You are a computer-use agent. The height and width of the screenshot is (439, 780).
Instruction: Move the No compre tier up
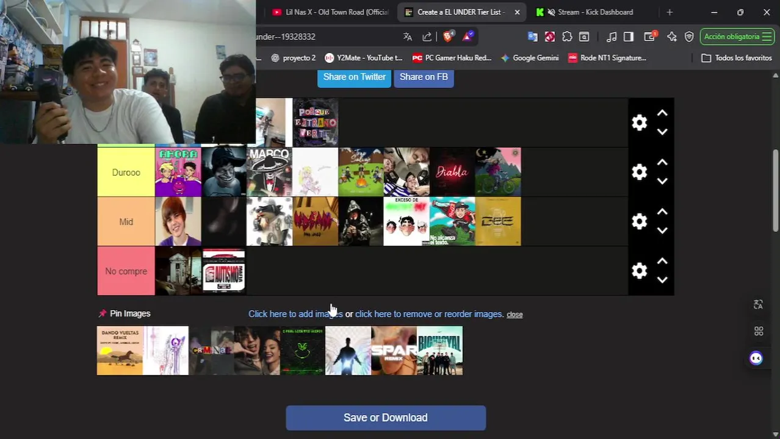(x=662, y=262)
